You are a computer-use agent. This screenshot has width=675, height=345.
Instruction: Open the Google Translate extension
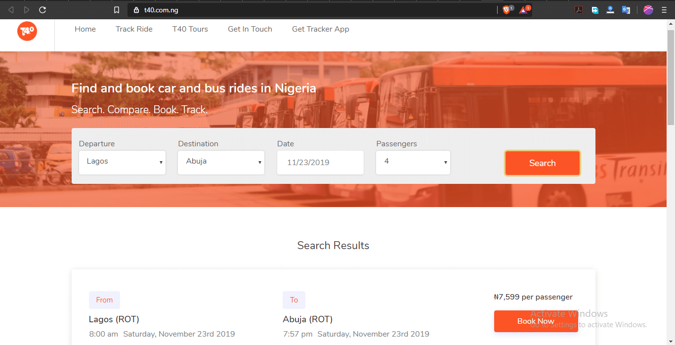[x=626, y=10]
